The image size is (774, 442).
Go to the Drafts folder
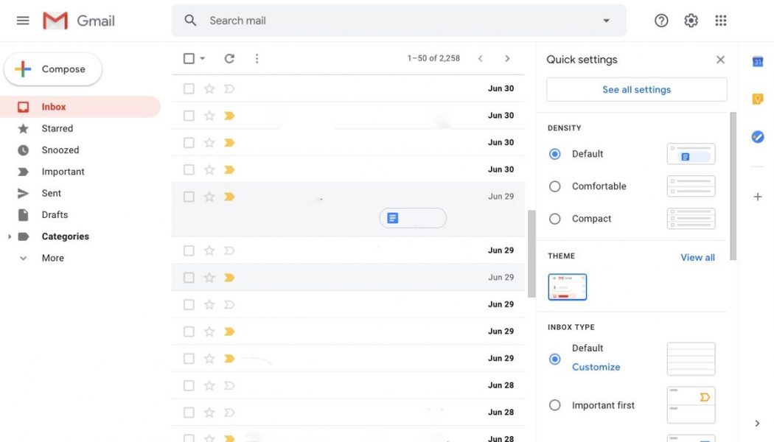(x=55, y=214)
